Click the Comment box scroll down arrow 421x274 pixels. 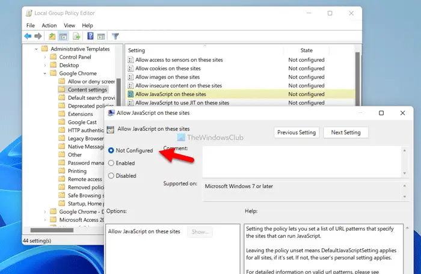(x=405, y=174)
